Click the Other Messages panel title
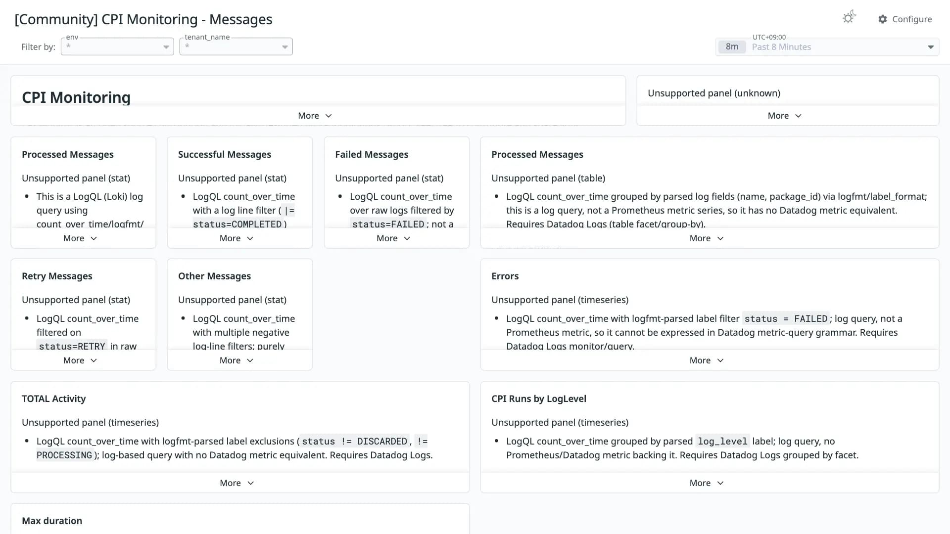The height and width of the screenshot is (534, 950). [x=214, y=276]
